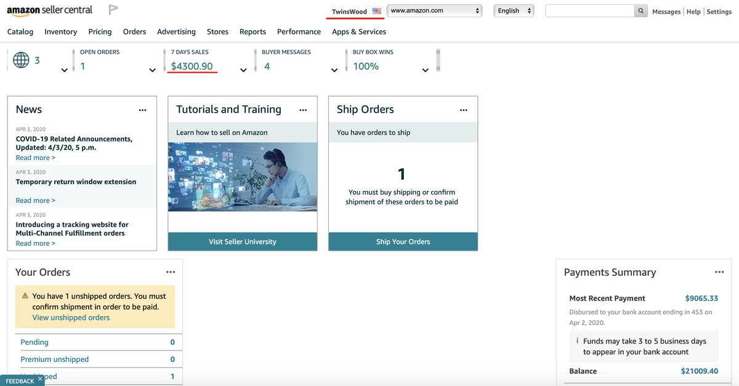Viewport: 739px width, 386px height.
Task: Open the English language dropdown
Action: point(514,10)
